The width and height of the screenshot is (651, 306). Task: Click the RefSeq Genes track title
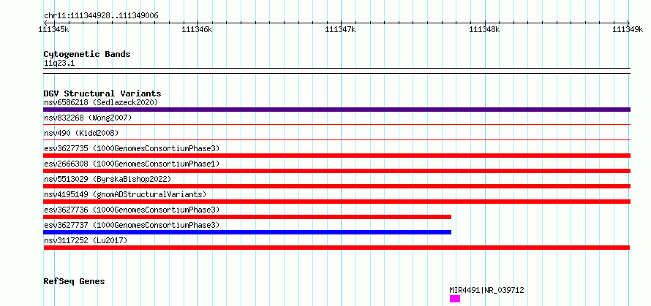(x=75, y=282)
